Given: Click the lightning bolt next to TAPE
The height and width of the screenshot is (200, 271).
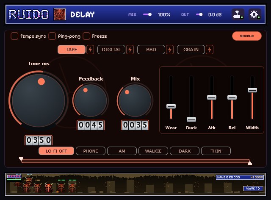Looking at the screenshot, I should (90, 50).
